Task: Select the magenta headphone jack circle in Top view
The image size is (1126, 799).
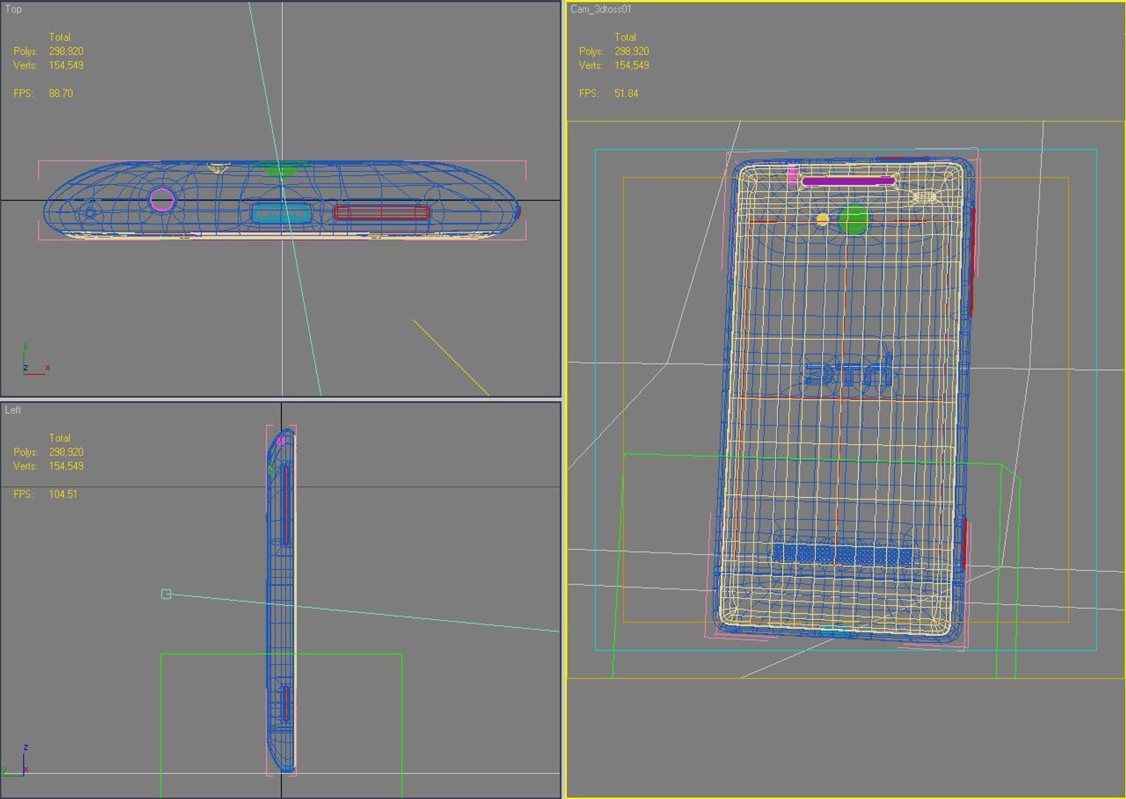Action: pos(161,199)
